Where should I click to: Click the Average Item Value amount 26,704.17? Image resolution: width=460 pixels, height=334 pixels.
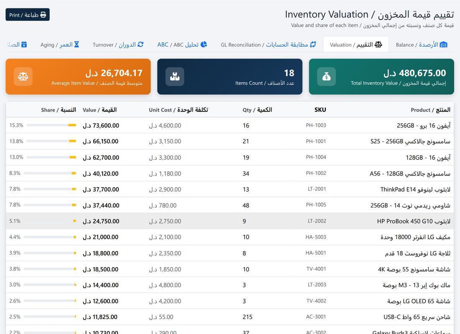(114, 73)
